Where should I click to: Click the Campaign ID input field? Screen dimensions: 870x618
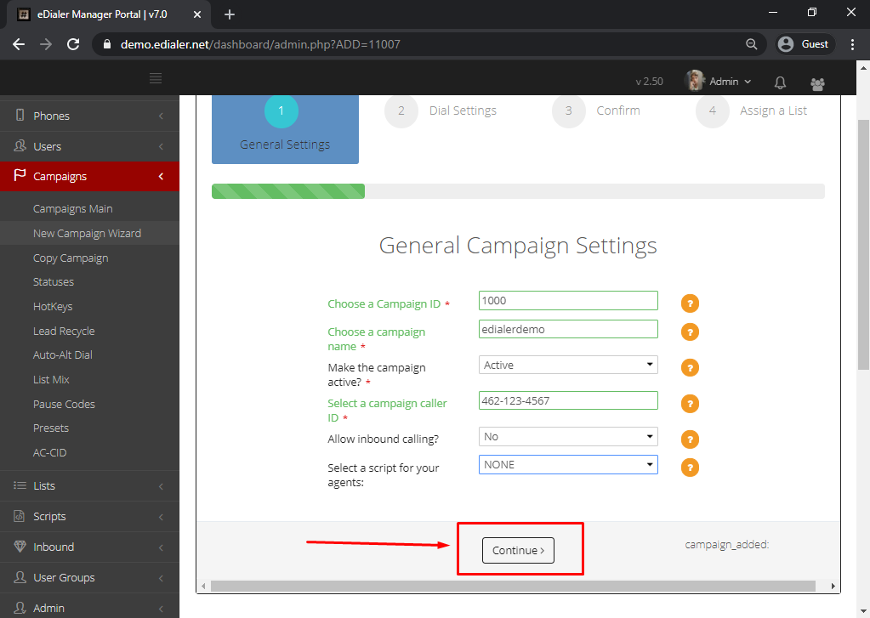568,301
